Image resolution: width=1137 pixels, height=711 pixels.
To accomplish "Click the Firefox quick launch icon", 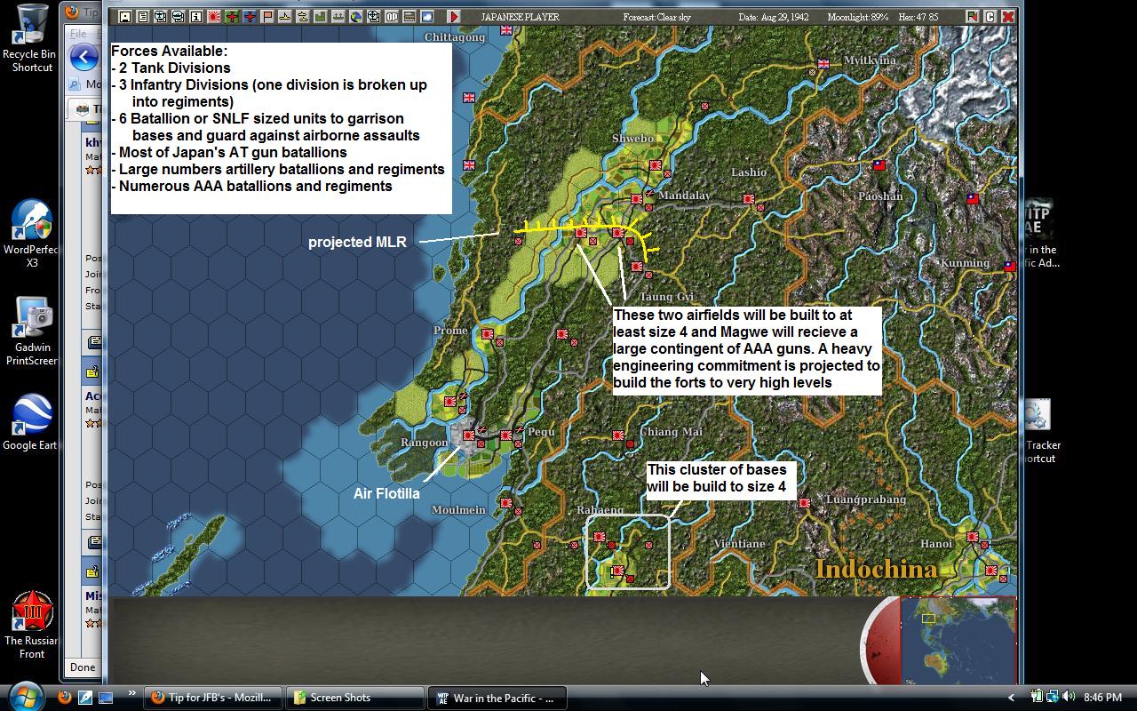I will click(64, 698).
